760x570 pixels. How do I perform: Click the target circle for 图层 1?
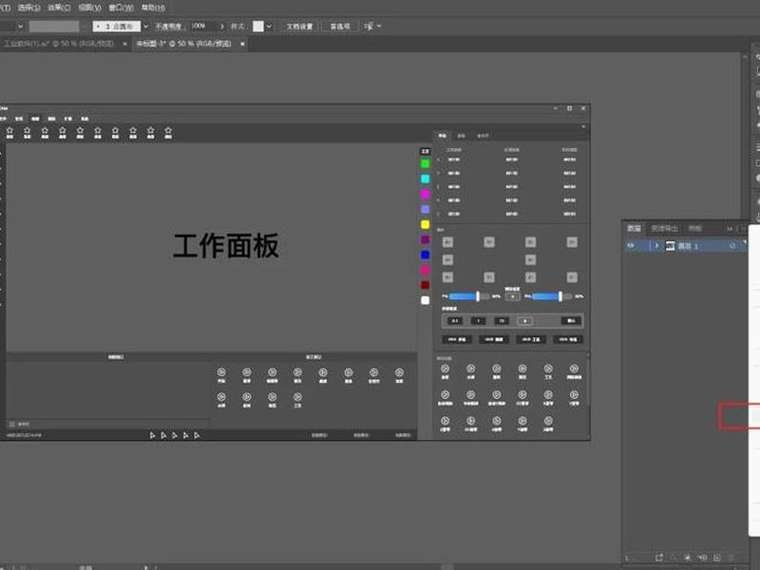coord(732,246)
